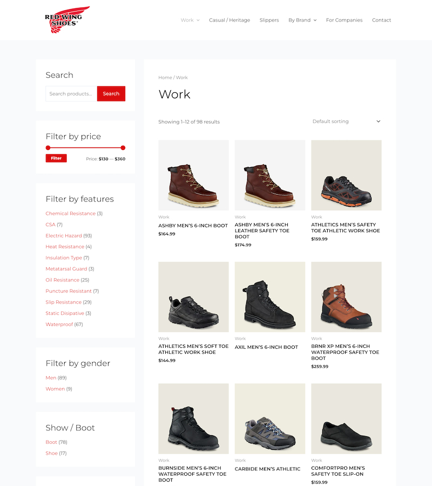Click Home in the breadcrumb
This screenshot has width=432, height=486.
click(x=165, y=77)
